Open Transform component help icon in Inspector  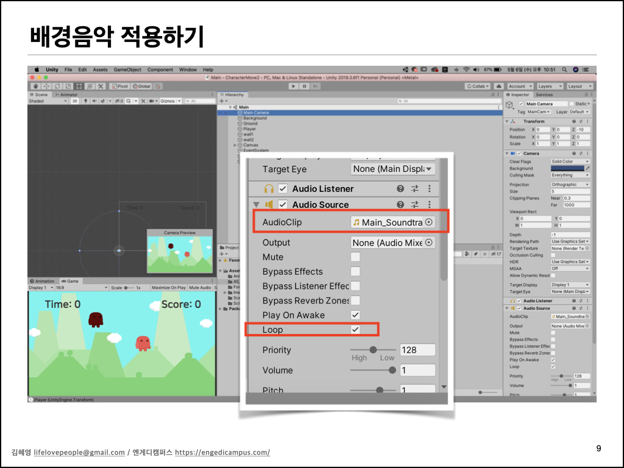coord(574,121)
